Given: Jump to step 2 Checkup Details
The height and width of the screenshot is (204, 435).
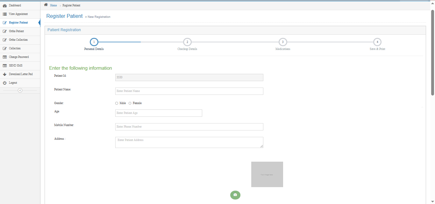Looking at the screenshot, I should [x=187, y=42].
